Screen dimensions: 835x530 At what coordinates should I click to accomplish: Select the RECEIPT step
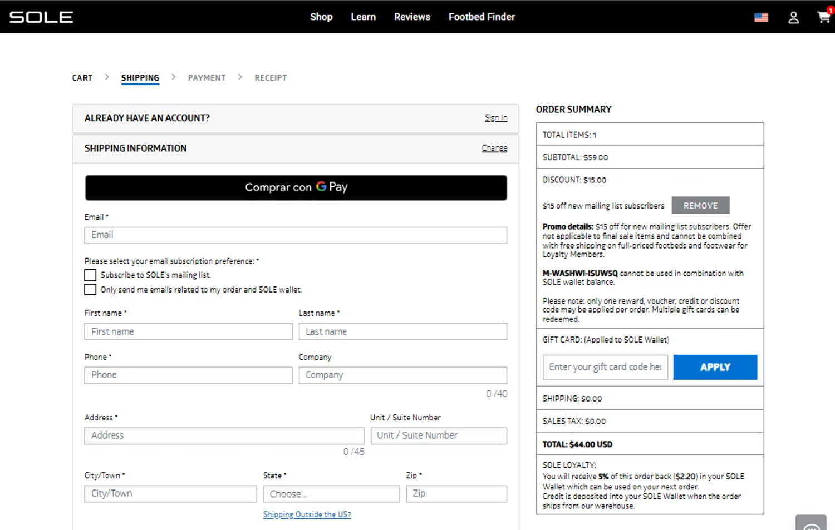pyautogui.click(x=271, y=78)
